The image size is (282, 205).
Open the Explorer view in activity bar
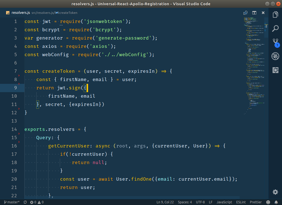coord(275,15)
